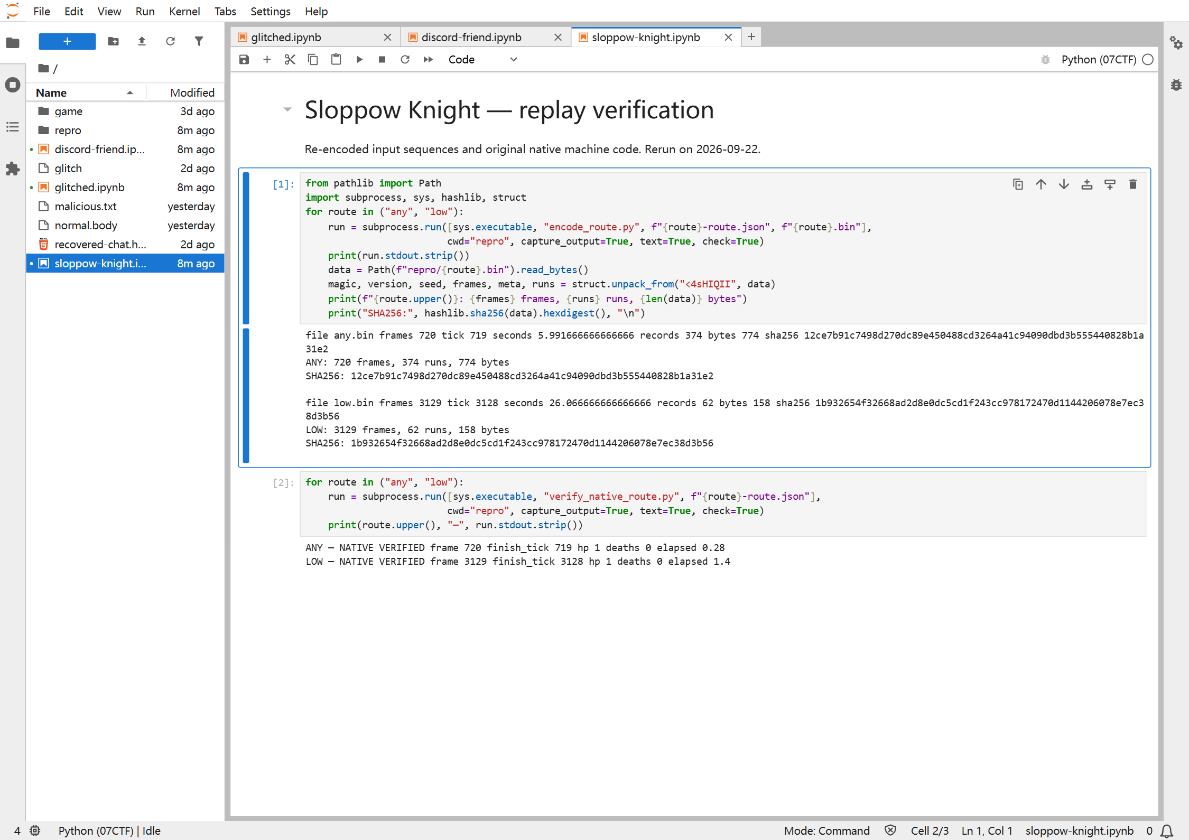Image resolution: width=1189 pixels, height=840 pixels.
Task: Run the selected cell with play icon
Action: pyautogui.click(x=359, y=59)
